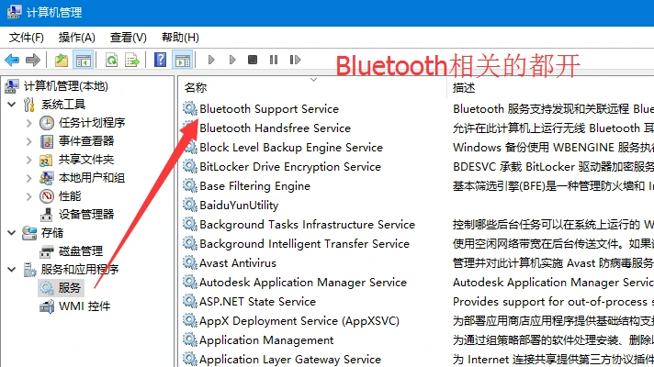654x367 pixels.
Task: Click the blue Back arrow toolbar icon
Action: click(x=12, y=60)
